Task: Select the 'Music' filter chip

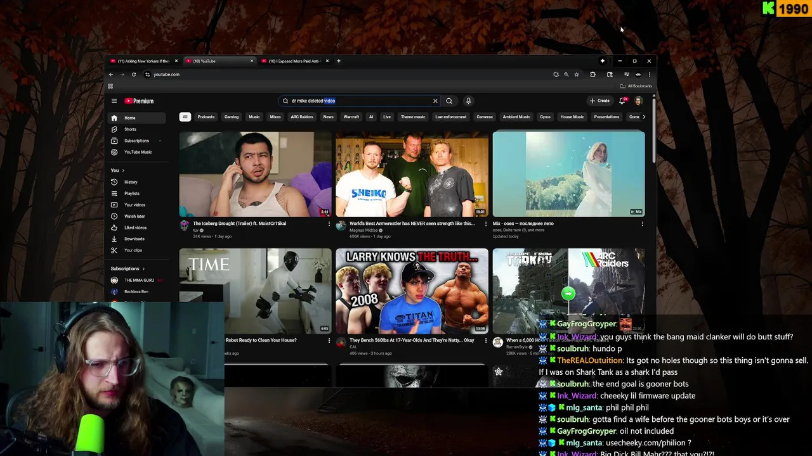Action: pos(254,117)
